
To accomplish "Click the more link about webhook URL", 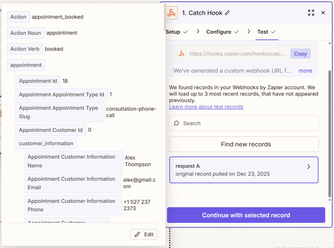I will tap(305, 70).
